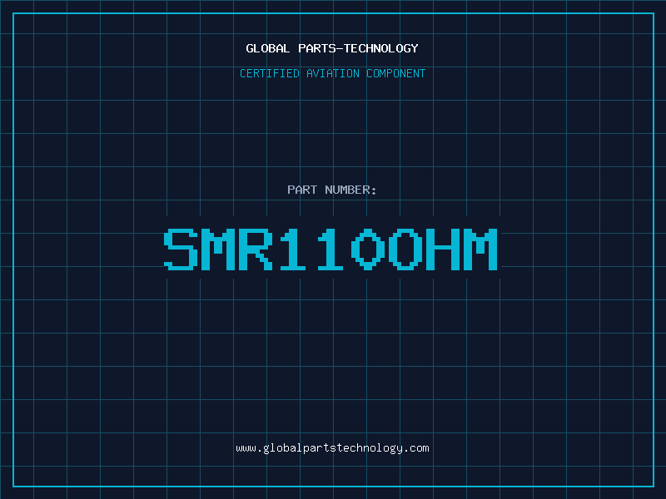This screenshot has height=499, width=666.
Task: Click the final letter M in the part number
Action: [480, 249]
